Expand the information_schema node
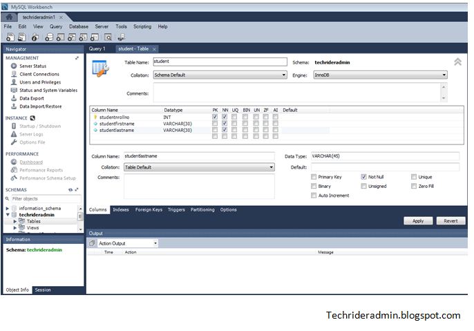This screenshot has width=474, height=331. click(8, 208)
